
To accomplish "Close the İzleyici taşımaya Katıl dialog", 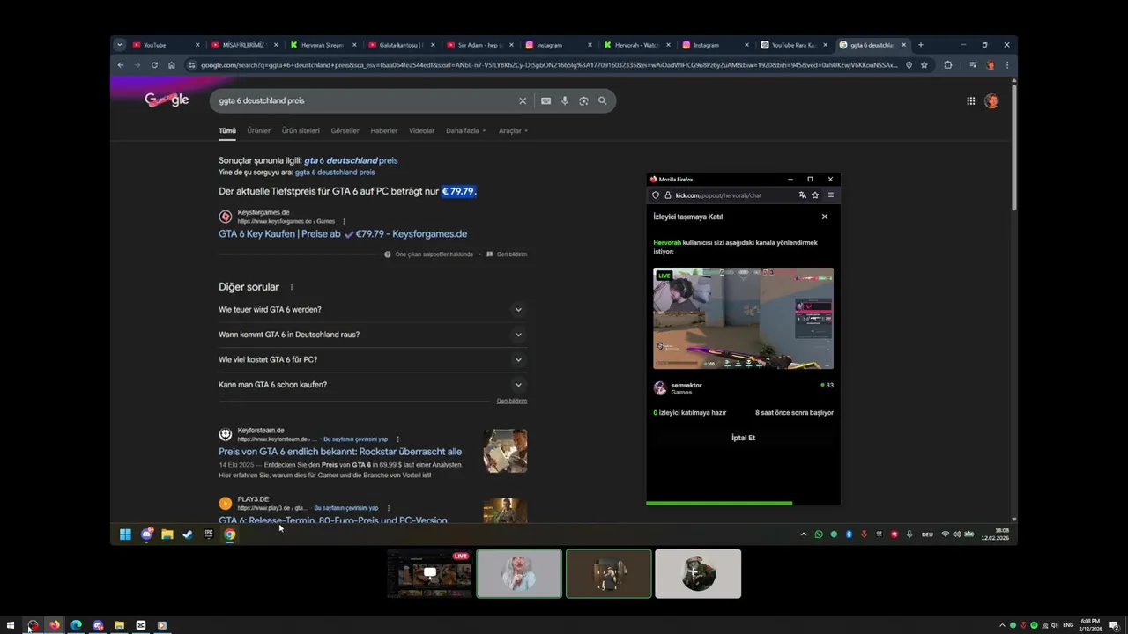I will [x=825, y=217].
